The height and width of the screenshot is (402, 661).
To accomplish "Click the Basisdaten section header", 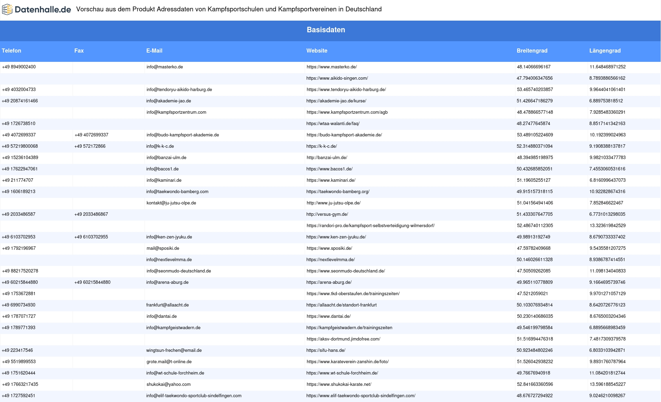I will (x=326, y=30).
